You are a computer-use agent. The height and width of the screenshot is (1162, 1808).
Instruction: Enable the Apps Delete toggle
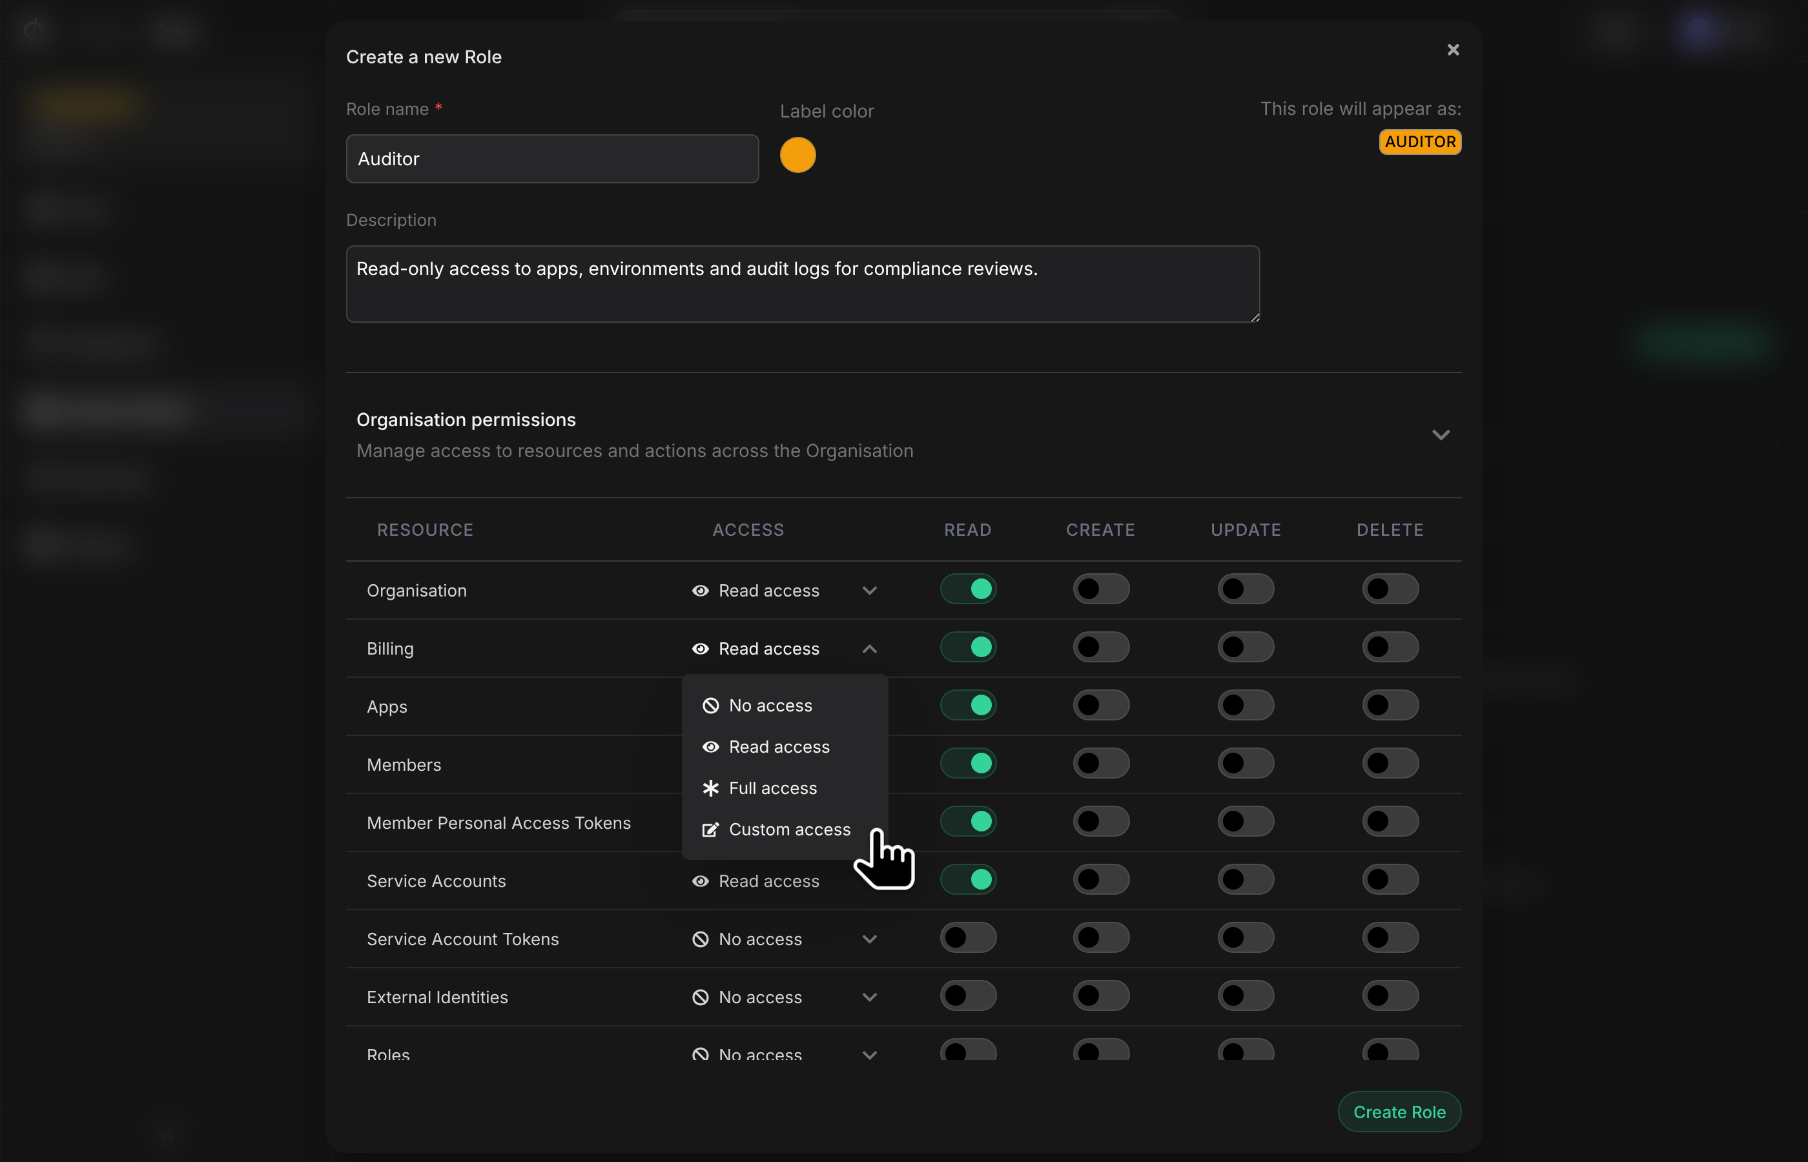click(1390, 705)
